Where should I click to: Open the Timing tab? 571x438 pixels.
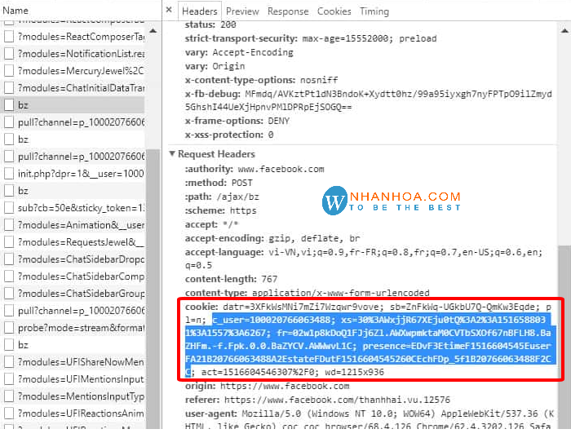coord(374,11)
